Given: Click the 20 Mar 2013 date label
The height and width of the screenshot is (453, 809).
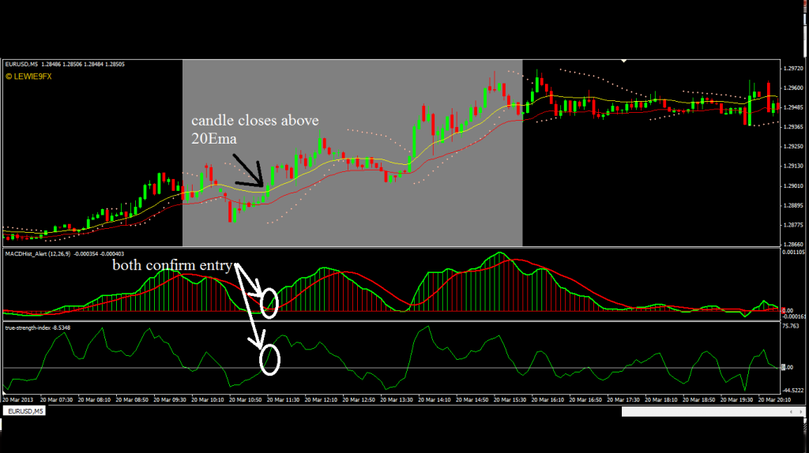Looking at the screenshot, I should [17, 399].
